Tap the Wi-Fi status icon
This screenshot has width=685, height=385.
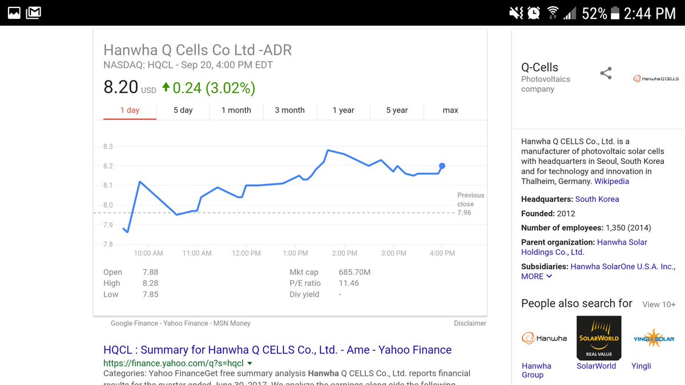click(553, 13)
